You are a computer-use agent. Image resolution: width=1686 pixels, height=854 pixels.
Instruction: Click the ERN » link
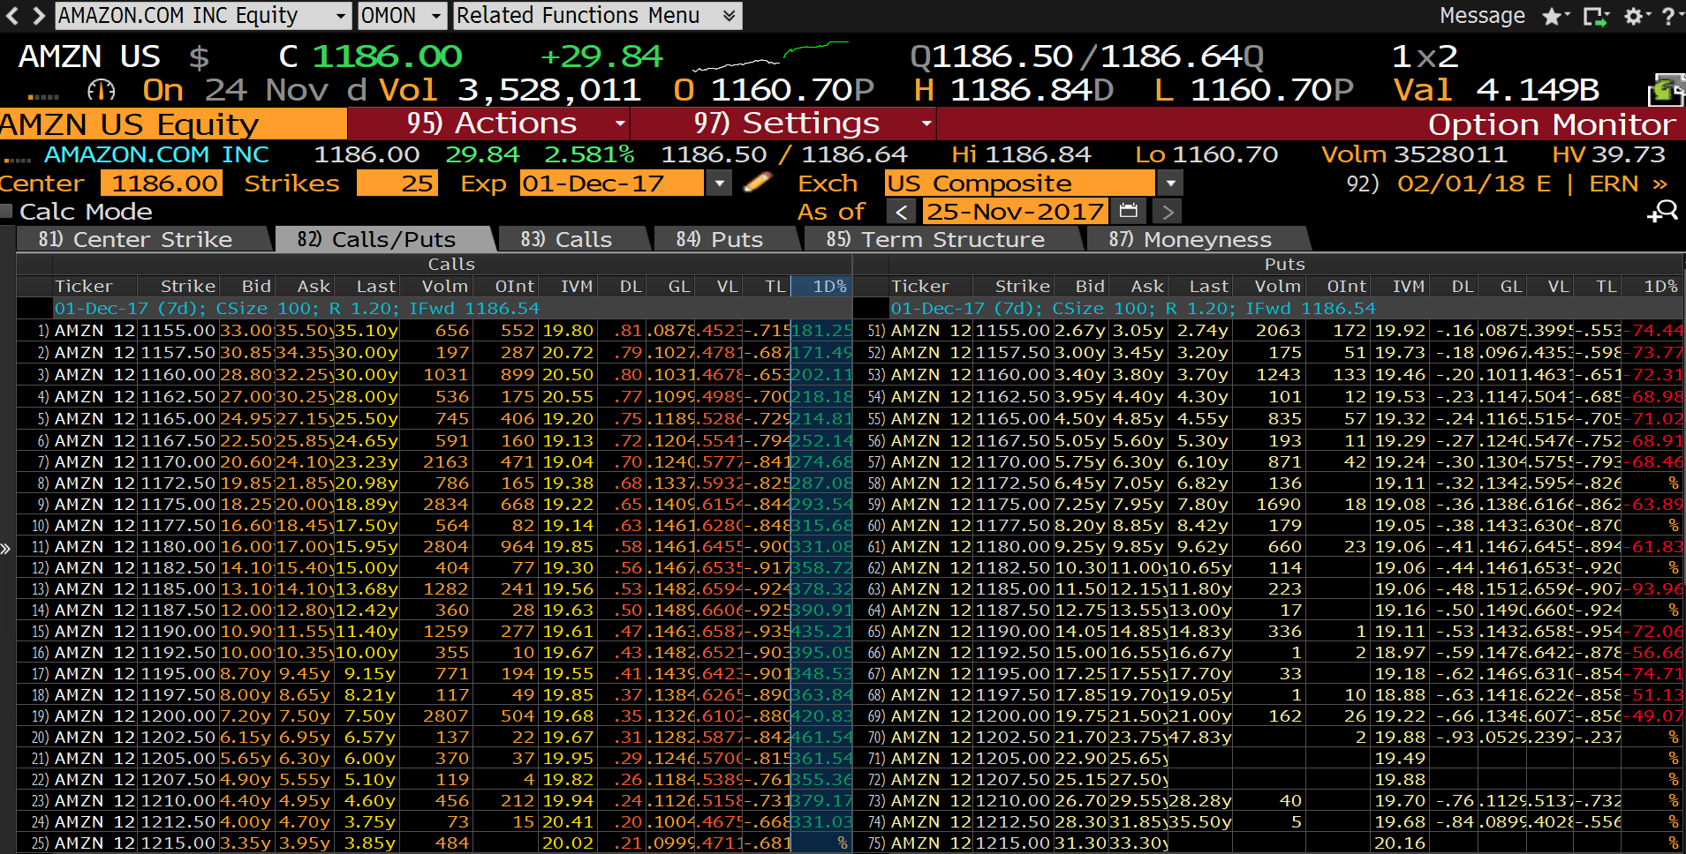click(1628, 184)
